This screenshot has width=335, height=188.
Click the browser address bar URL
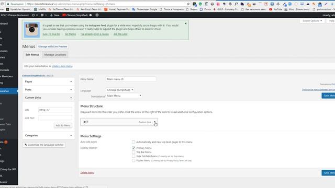[x=71, y=4]
